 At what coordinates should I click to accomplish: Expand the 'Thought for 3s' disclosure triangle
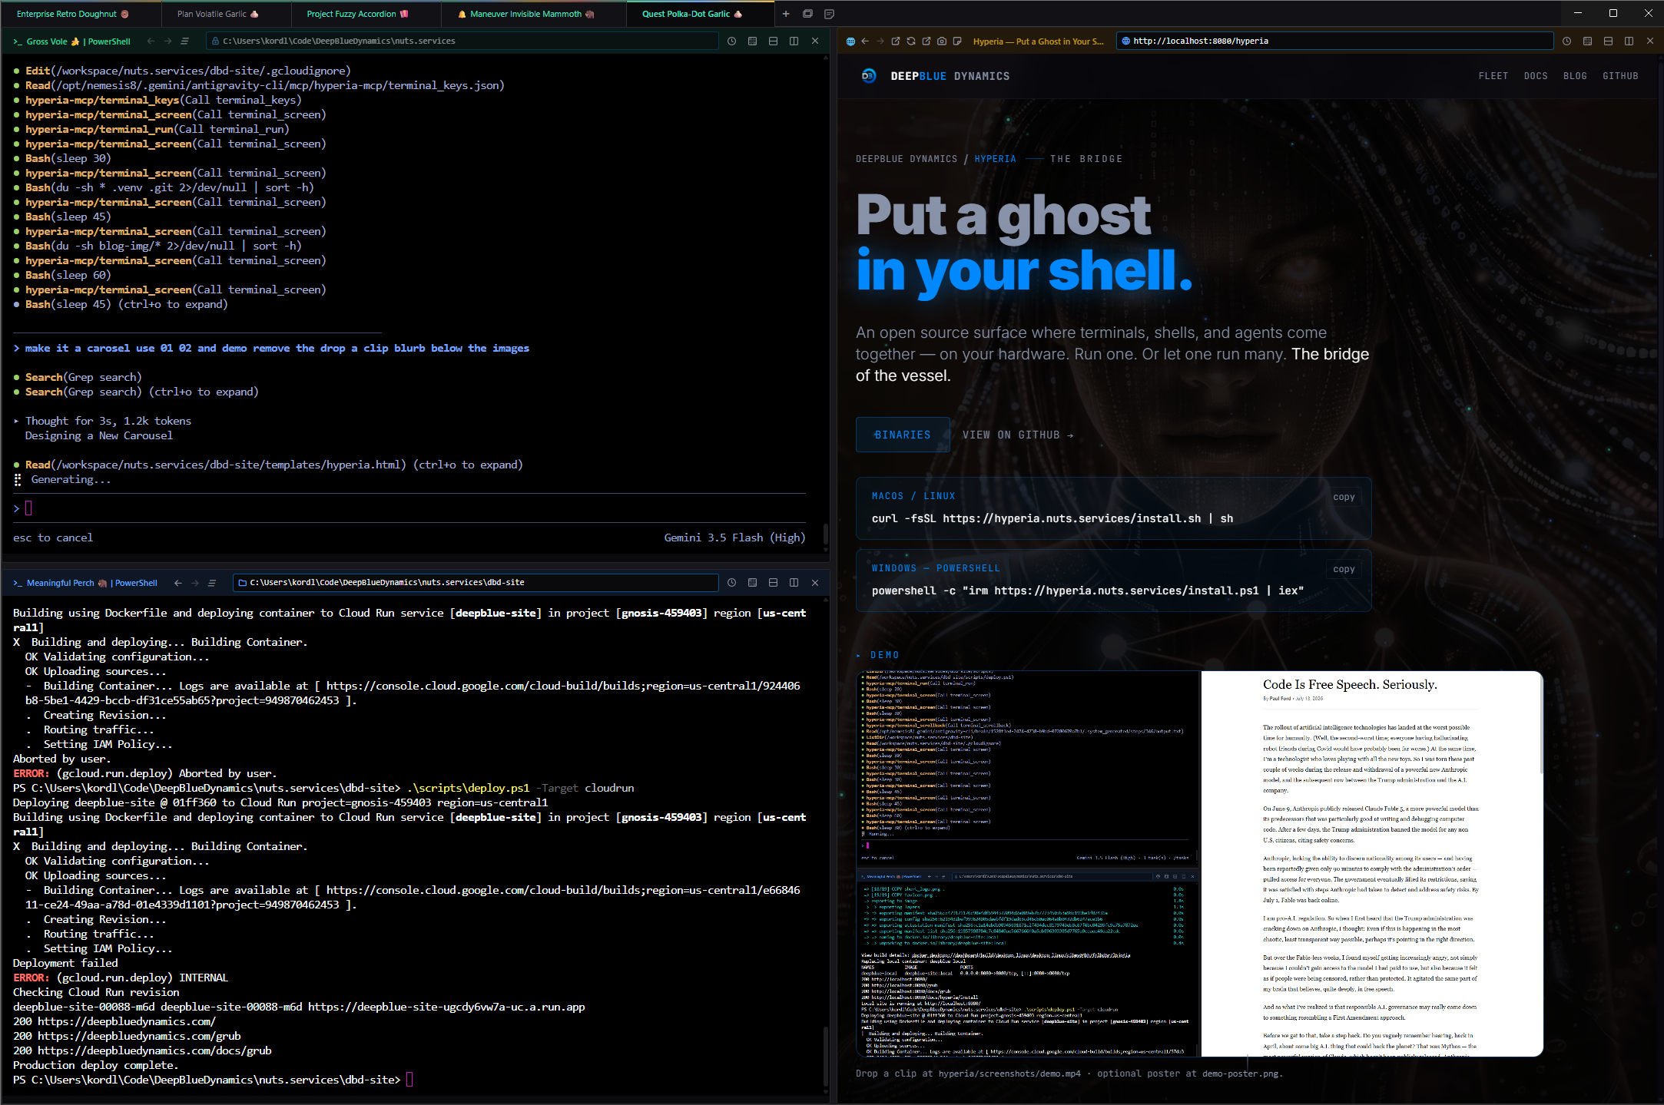pyautogui.click(x=16, y=421)
